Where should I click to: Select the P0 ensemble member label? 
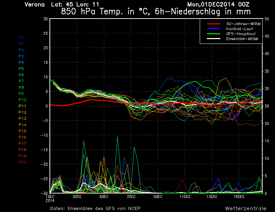pos(21,37)
